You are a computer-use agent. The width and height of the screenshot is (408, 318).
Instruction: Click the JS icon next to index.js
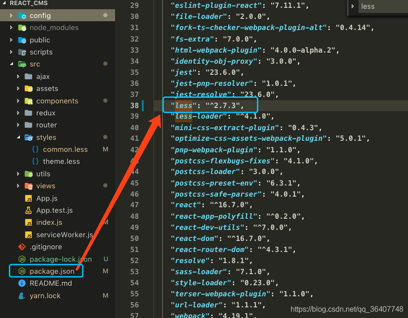pyautogui.click(x=28, y=222)
